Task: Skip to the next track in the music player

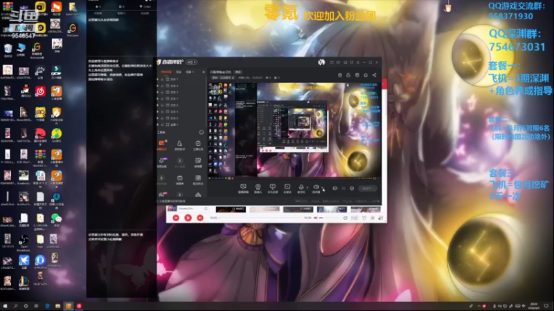Action: click(200, 218)
